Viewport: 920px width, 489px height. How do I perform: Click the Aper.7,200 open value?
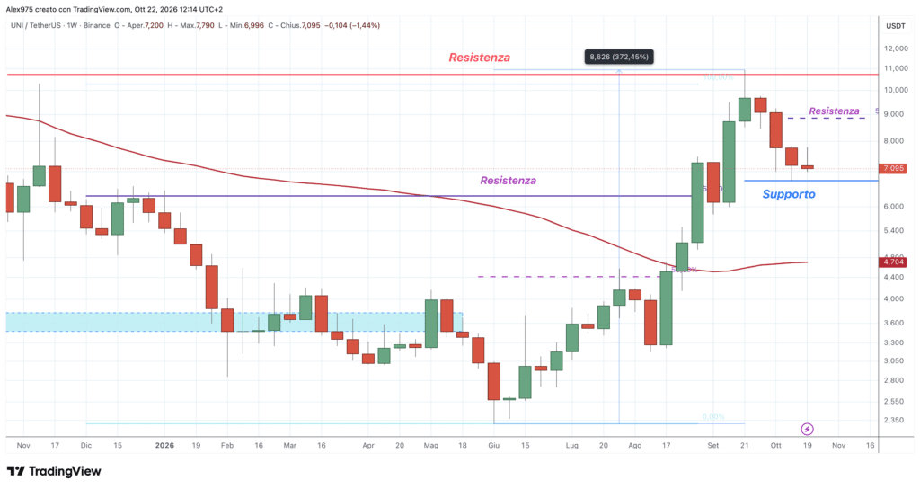click(x=145, y=26)
